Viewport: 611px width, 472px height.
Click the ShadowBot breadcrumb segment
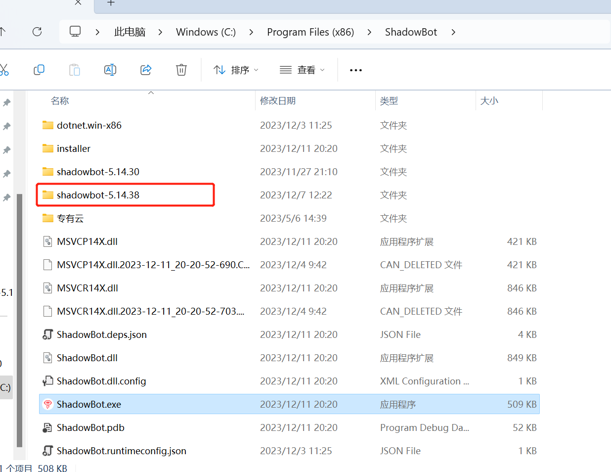pos(411,32)
